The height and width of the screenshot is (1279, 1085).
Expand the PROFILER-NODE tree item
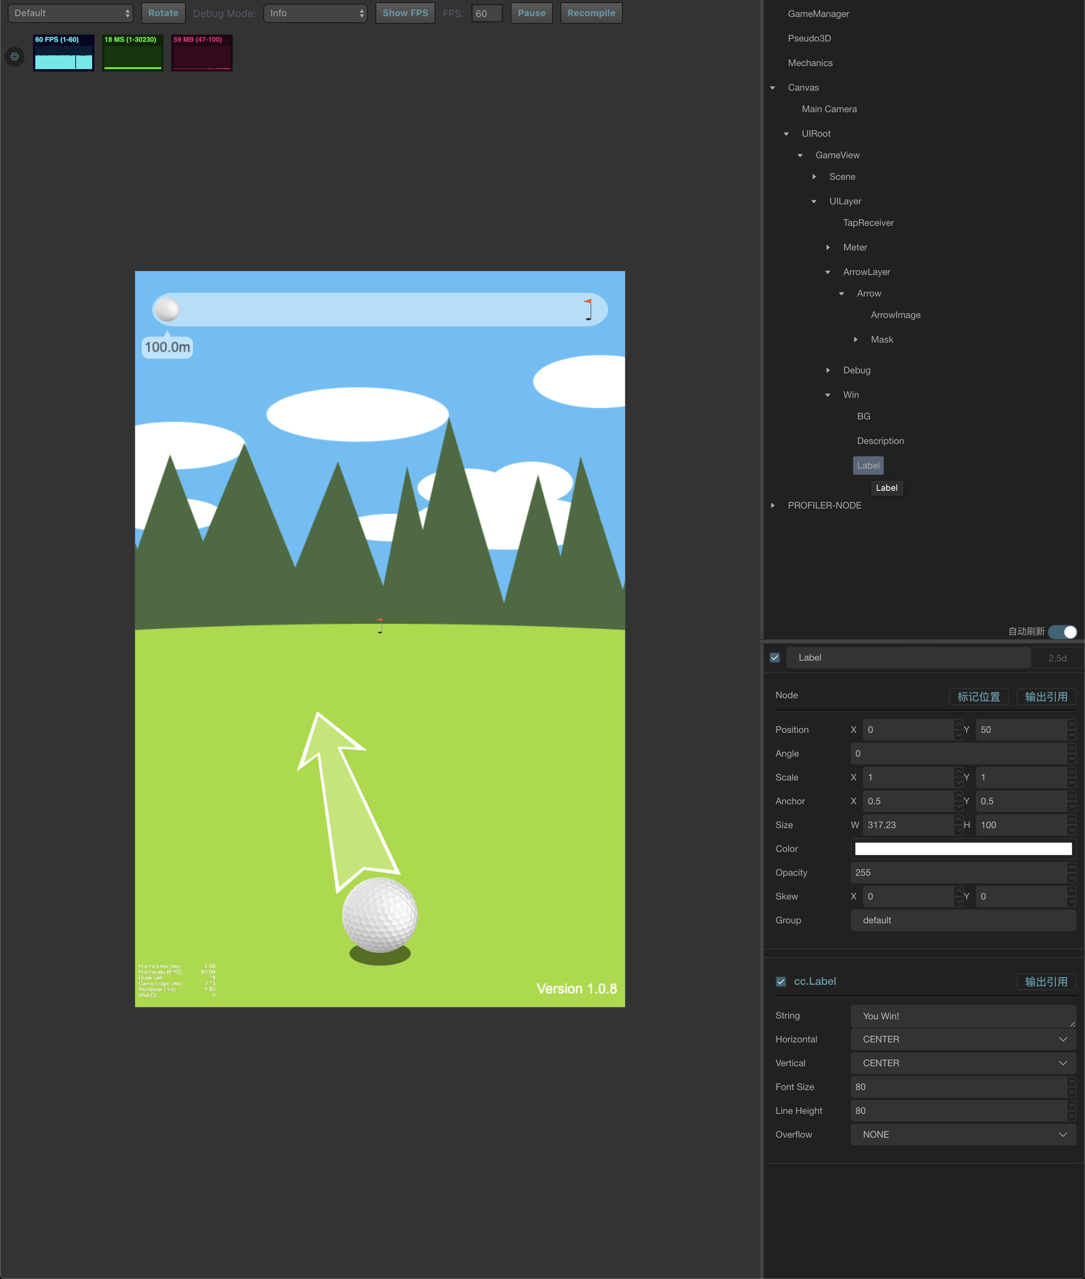(773, 506)
